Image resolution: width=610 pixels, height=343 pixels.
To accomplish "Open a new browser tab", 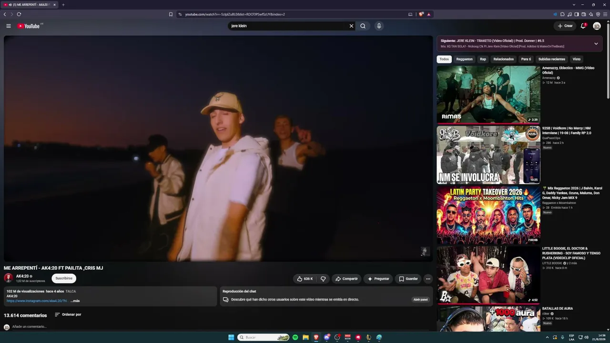I will [x=63, y=5].
